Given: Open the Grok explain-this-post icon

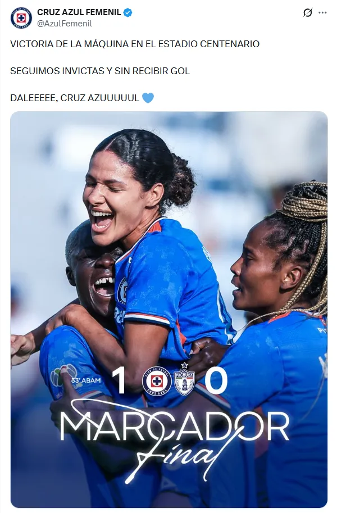Looking at the screenshot, I should tap(308, 13).
